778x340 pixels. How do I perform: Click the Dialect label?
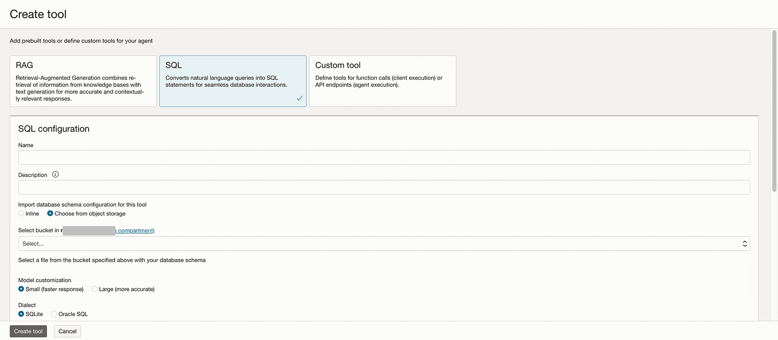[27, 305]
